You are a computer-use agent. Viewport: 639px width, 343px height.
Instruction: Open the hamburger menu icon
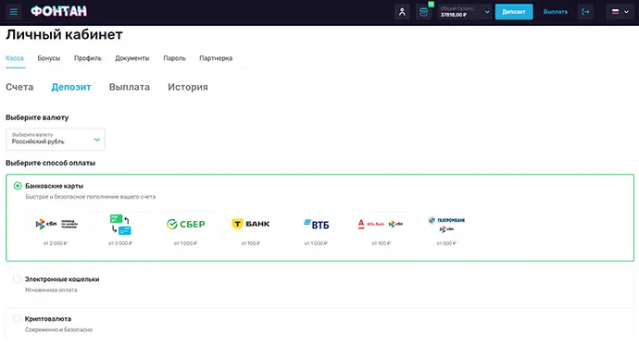click(x=14, y=12)
